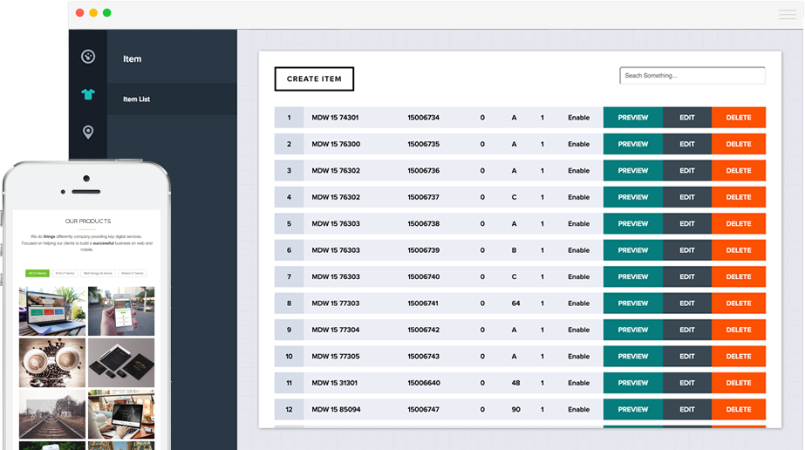The height and width of the screenshot is (450, 805).
Task: Open the hamburger menu in title bar
Action: click(x=787, y=14)
